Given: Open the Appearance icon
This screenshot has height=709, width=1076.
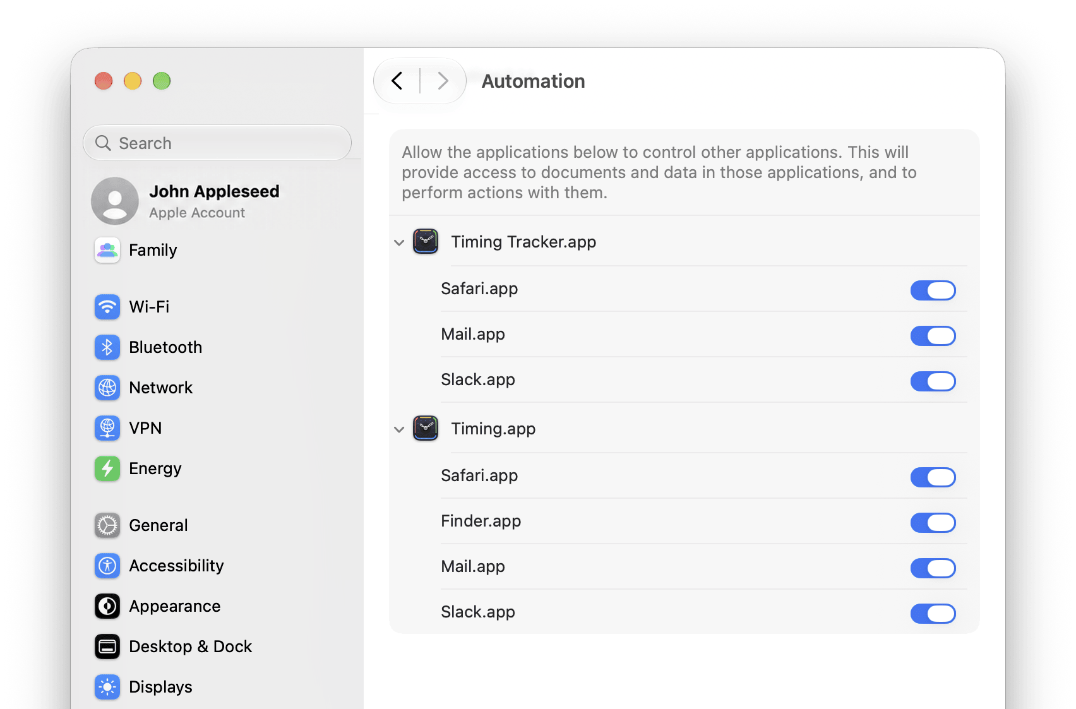Looking at the screenshot, I should click(x=107, y=606).
